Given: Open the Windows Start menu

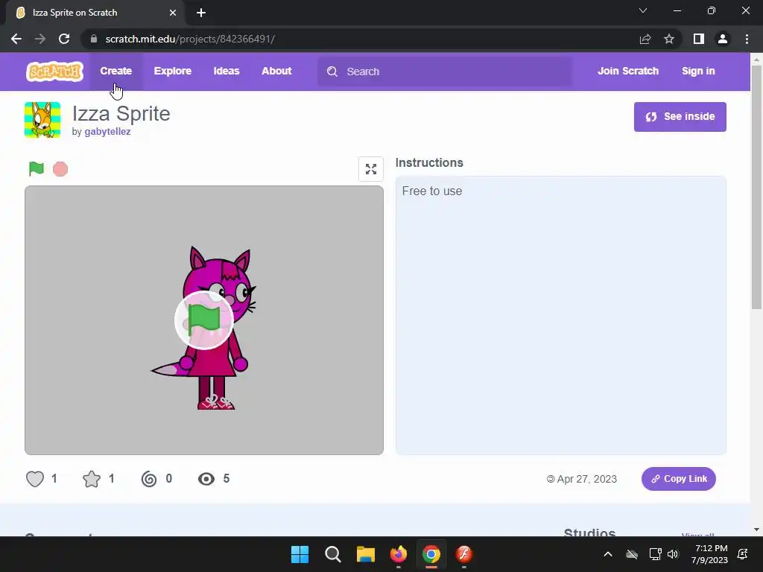Looking at the screenshot, I should pos(300,554).
